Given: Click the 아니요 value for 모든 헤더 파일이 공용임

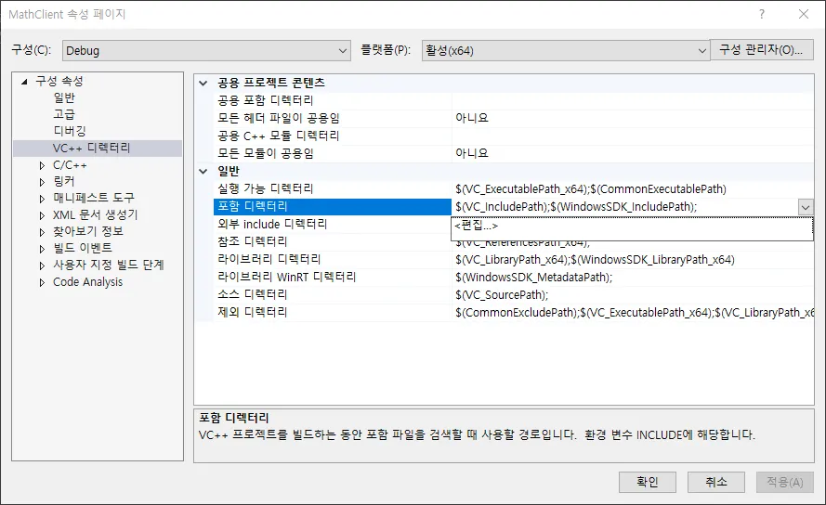Looking at the screenshot, I should (x=632, y=118).
